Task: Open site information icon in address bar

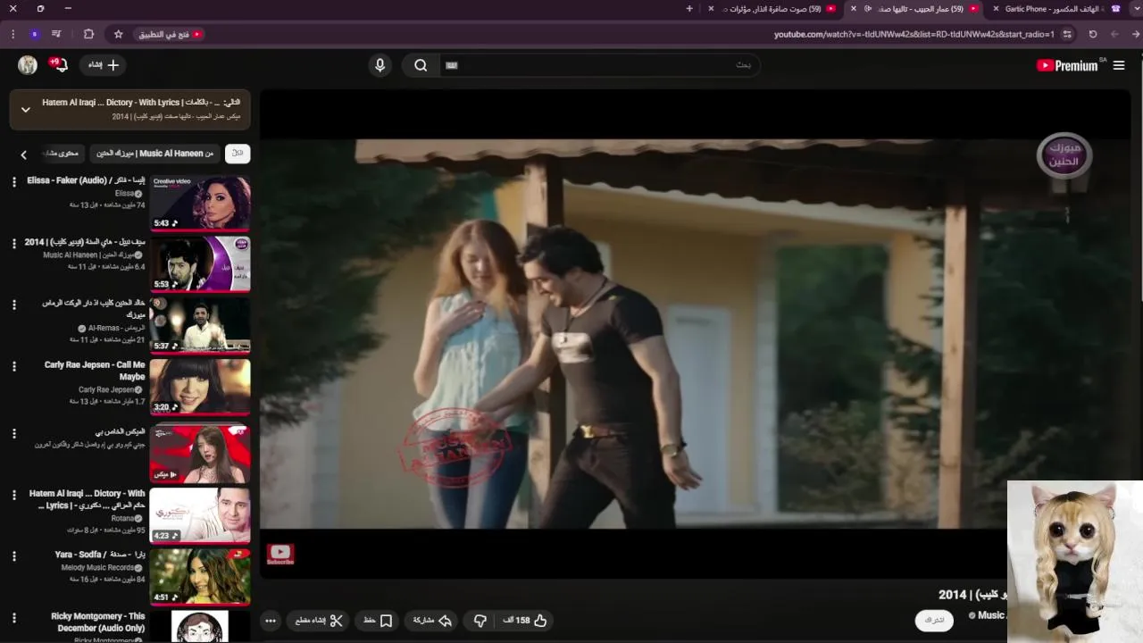Action: click(1068, 34)
